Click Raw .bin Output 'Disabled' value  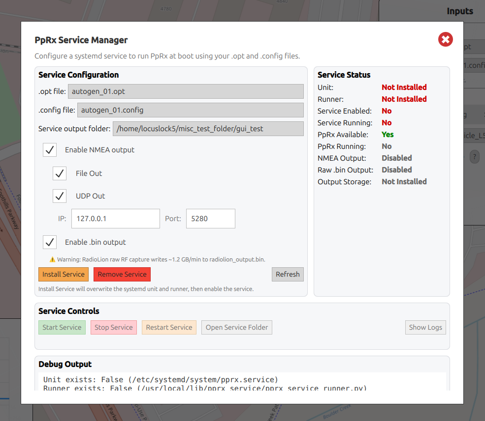click(x=396, y=170)
